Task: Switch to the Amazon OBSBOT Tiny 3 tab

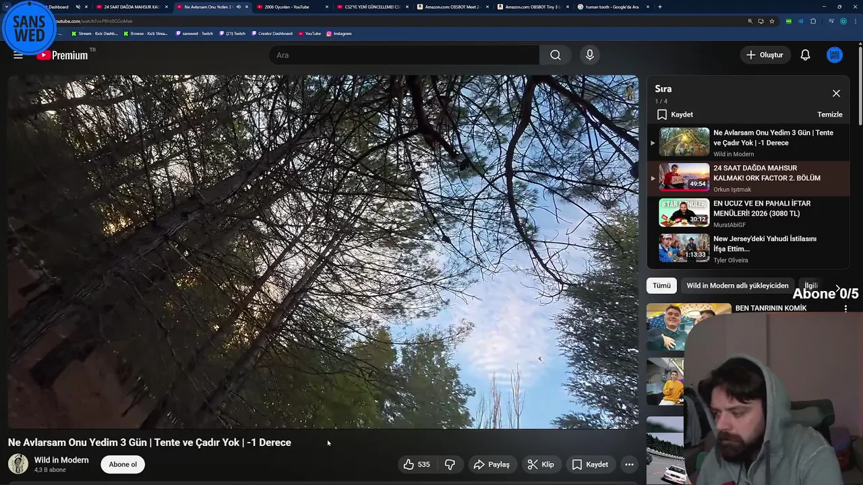Action: click(532, 7)
